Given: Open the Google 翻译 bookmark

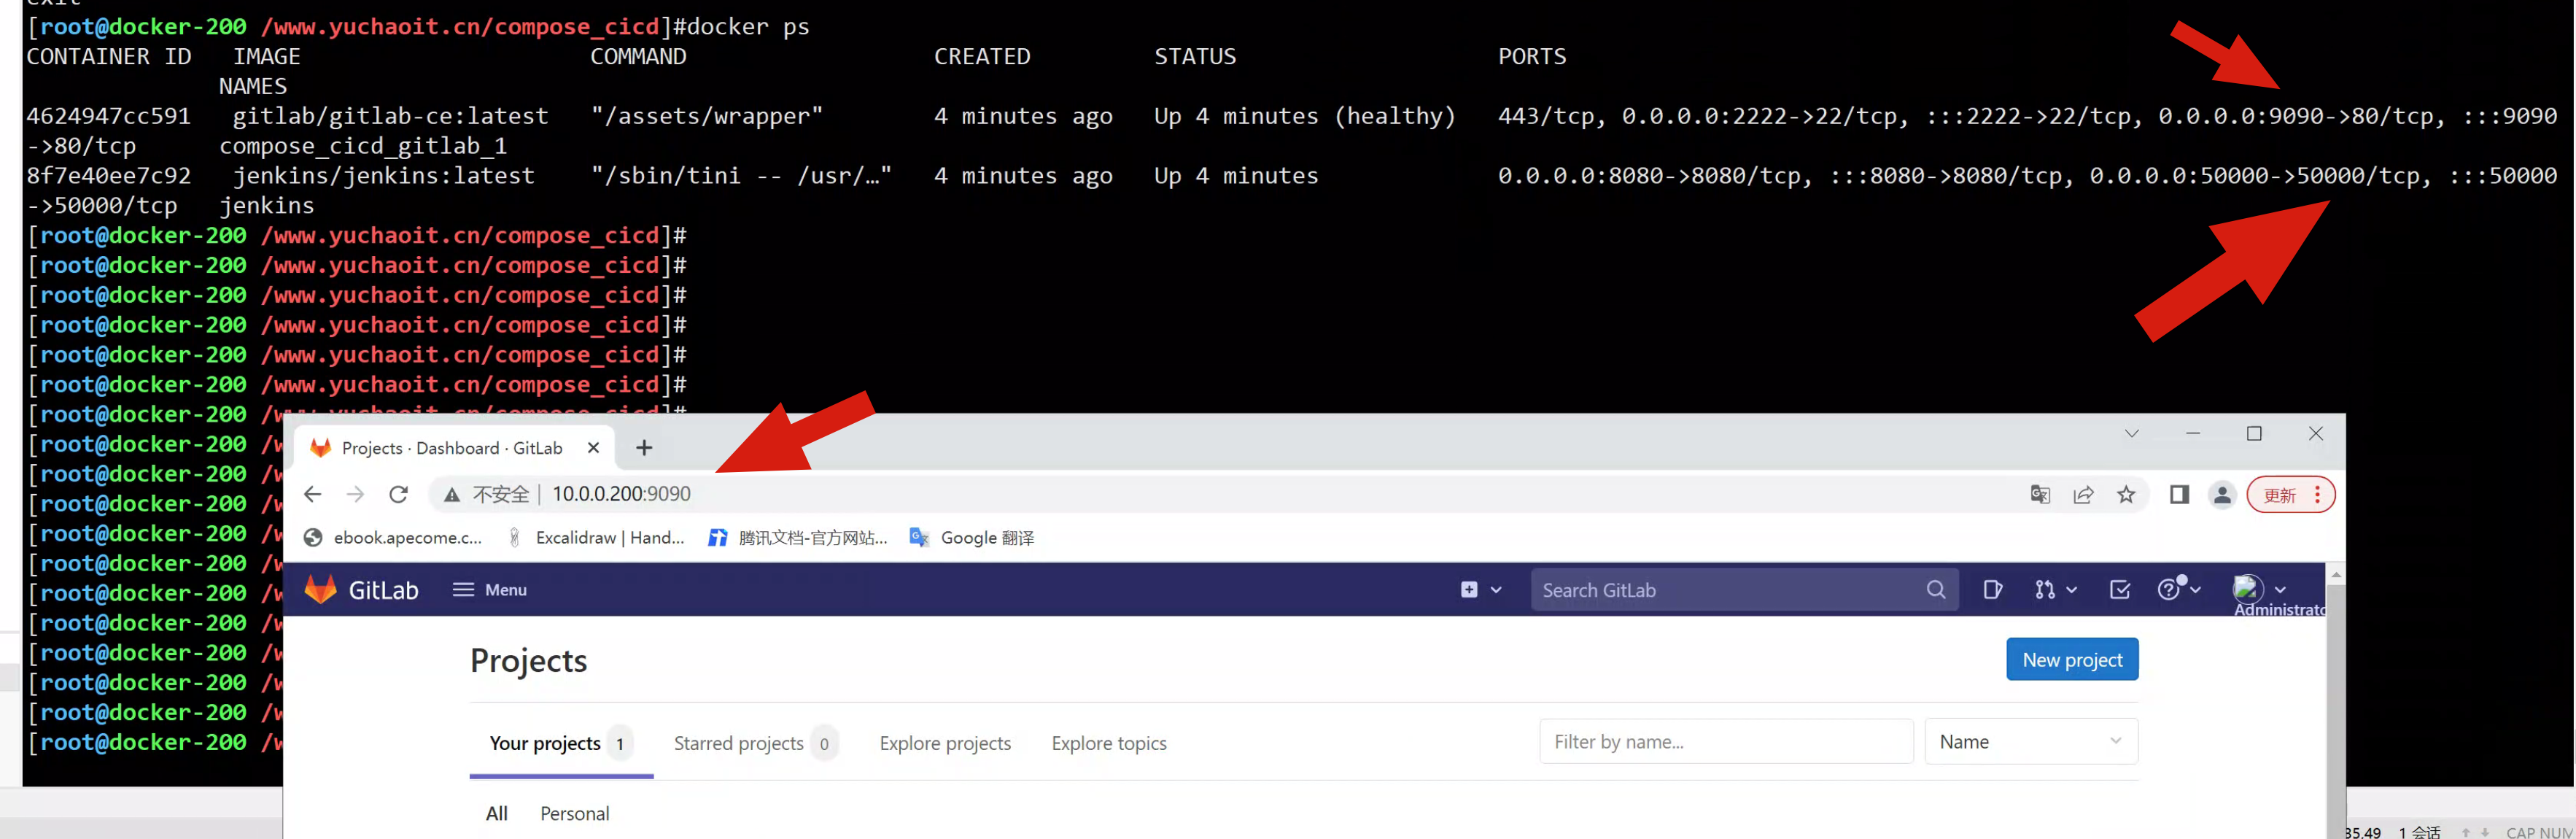Looking at the screenshot, I should tap(972, 538).
